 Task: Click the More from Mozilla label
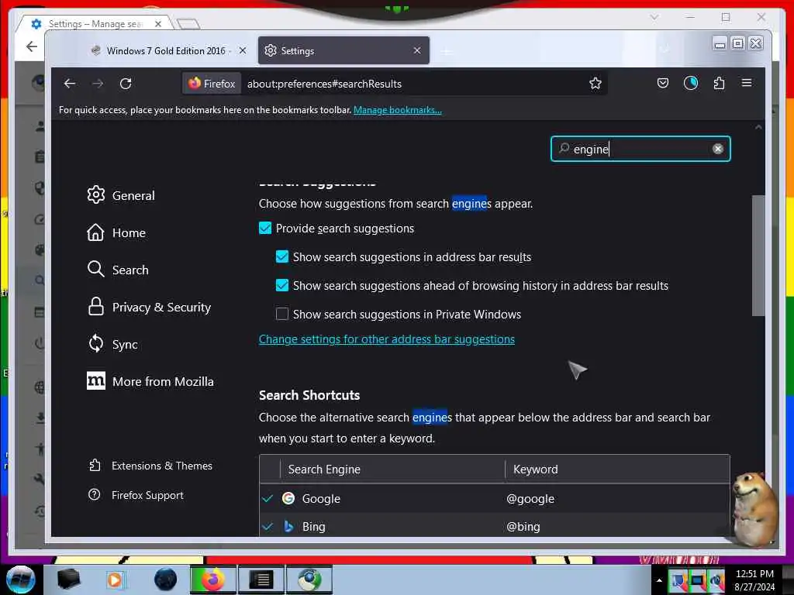(x=163, y=381)
